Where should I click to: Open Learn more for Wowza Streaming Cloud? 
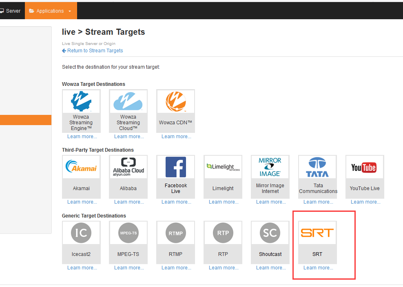pyautogui.click(x=129, y=137)
